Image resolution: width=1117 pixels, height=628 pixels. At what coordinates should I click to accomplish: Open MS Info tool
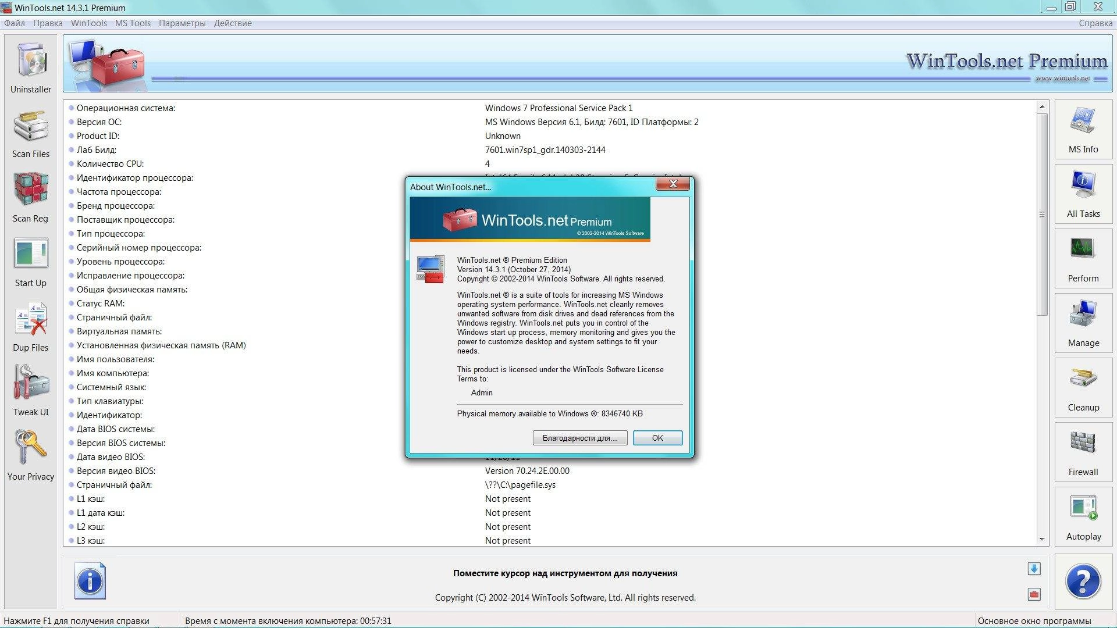[x=1083, y=130]
